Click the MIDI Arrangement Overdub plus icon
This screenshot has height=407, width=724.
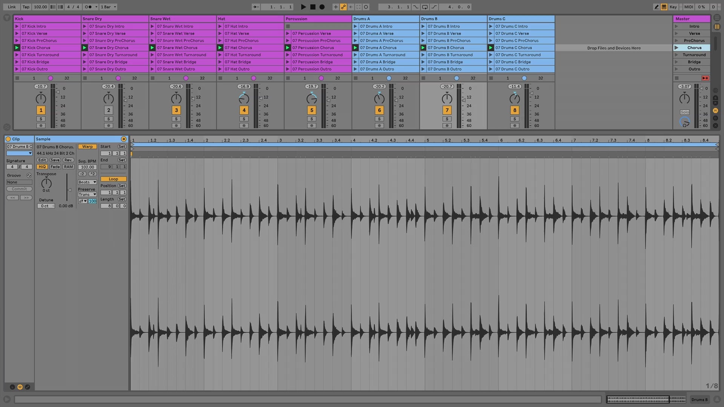[x=336, y=7]
